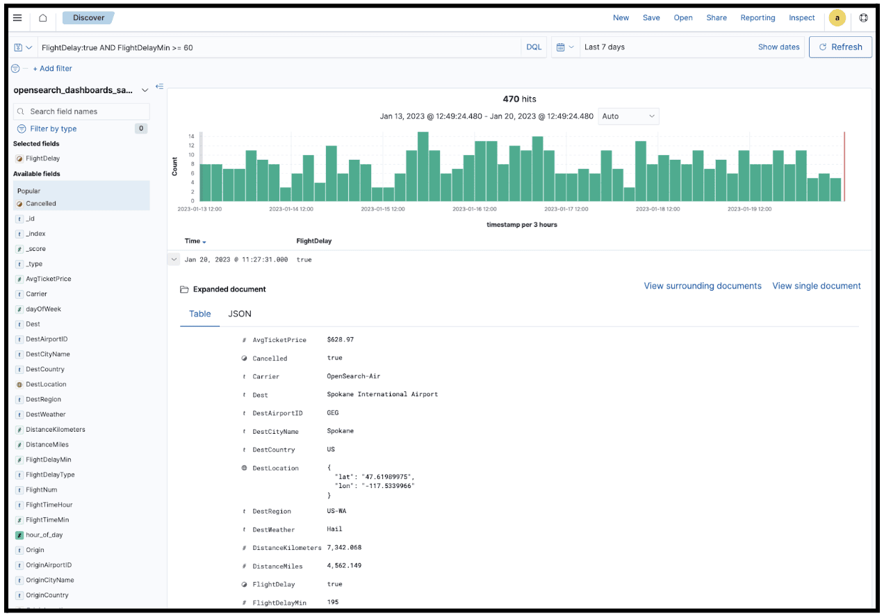The width and height of the screenshot is (884, 616).
Task: Open the saved query icon in the search bar
Action: [x=16, y=47]
